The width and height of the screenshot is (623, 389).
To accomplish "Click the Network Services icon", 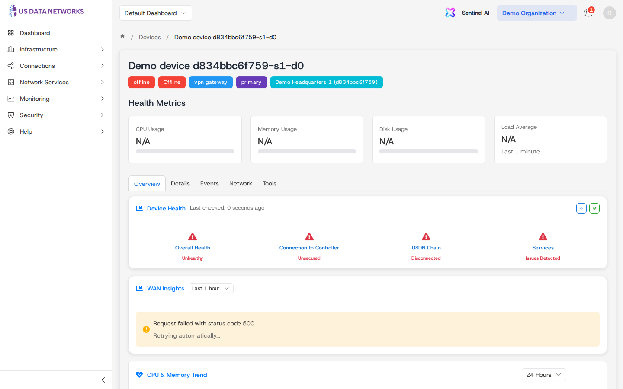I will pos(11,82).
